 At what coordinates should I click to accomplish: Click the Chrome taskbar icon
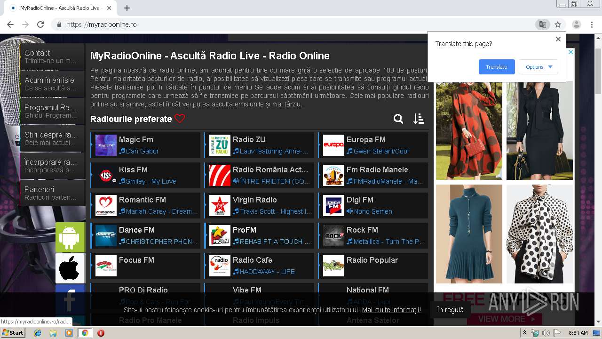point(85,333)
